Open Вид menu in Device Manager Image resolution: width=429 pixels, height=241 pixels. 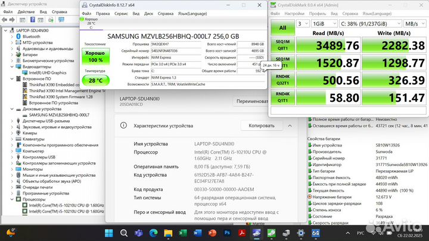[43, 12]
